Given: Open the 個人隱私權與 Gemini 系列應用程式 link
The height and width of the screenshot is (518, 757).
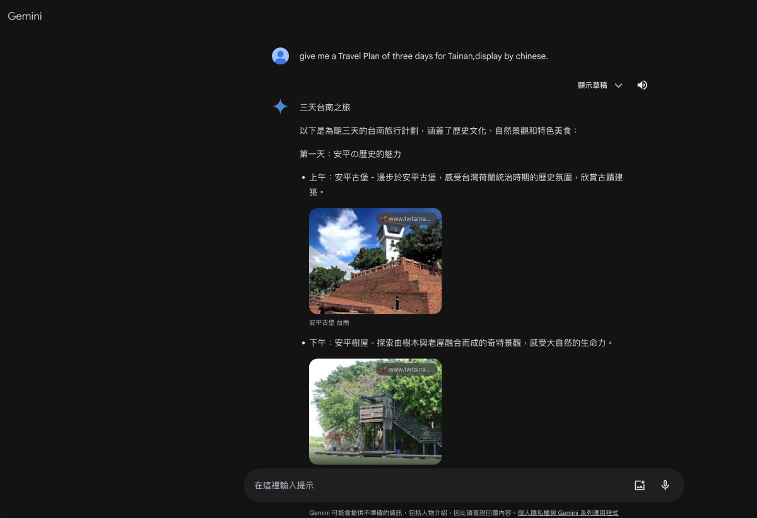Looking at the screenshot, I should point(568,513).
